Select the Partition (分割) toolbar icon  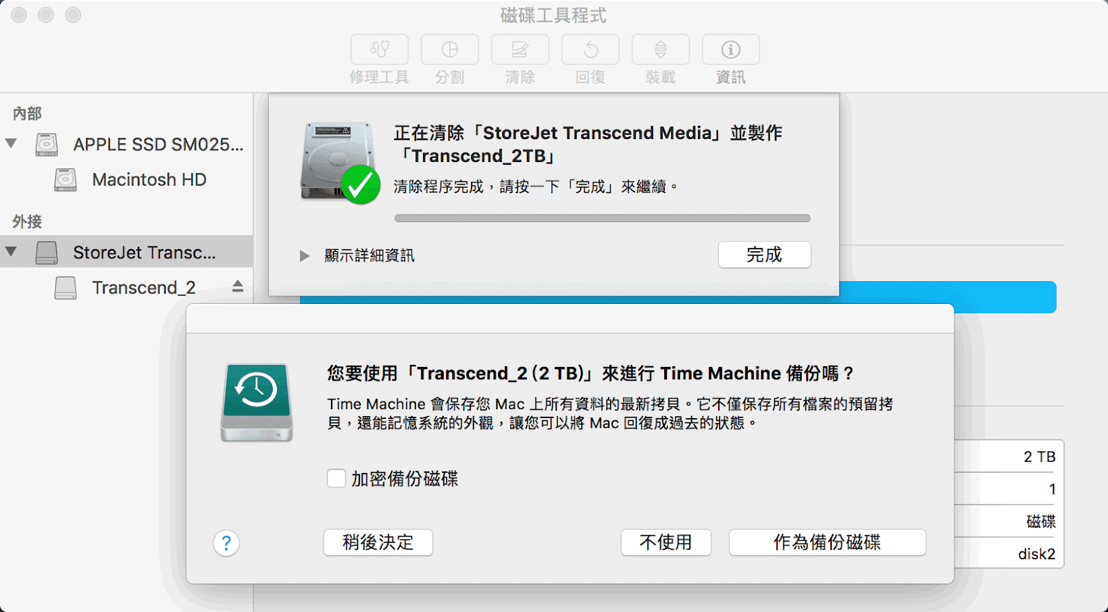point(449,50)
